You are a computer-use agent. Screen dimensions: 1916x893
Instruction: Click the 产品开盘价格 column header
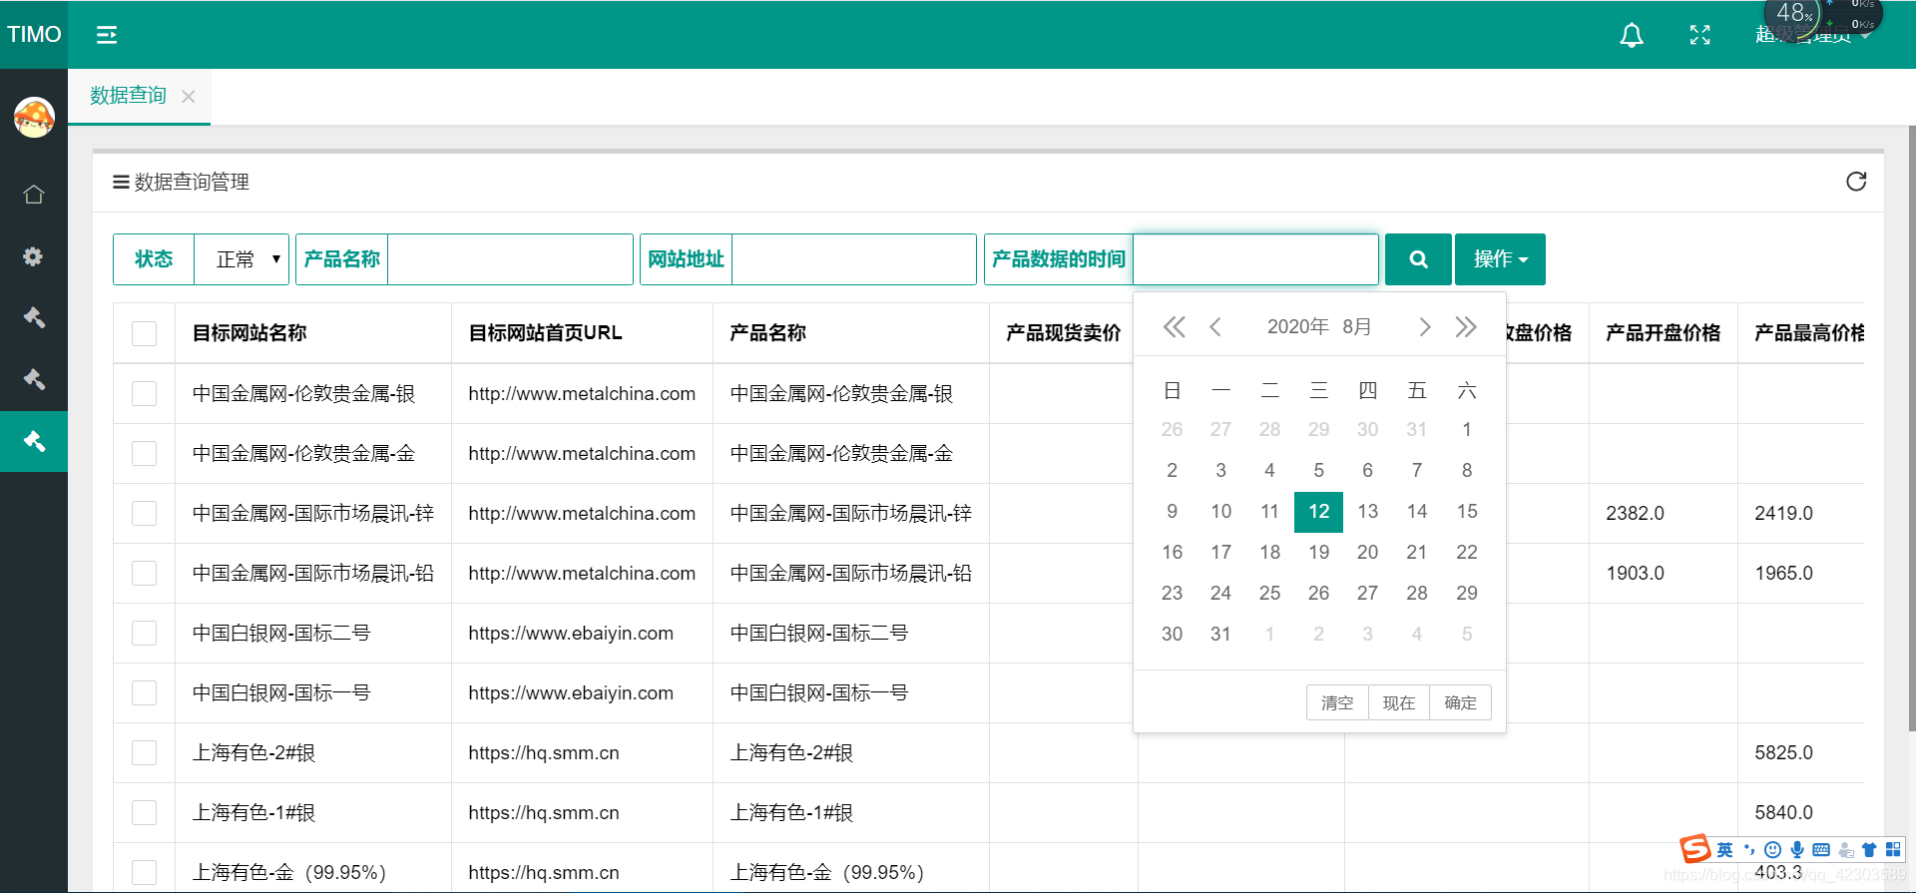(1663, 333)
